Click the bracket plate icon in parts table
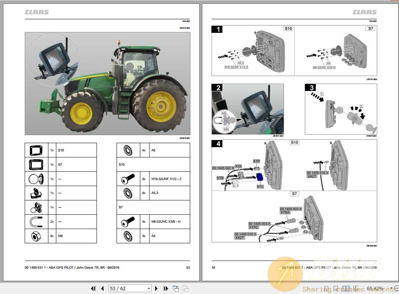 pos(36,208)
